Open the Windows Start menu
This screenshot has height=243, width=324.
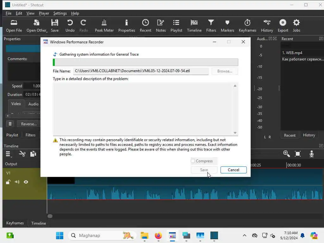(59, 235)
